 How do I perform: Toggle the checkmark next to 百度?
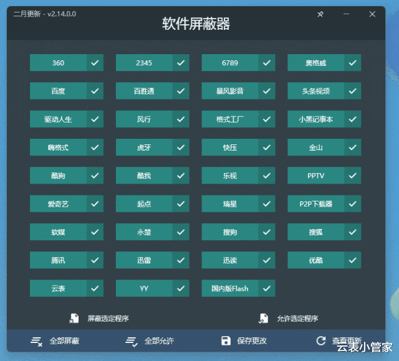95,91
